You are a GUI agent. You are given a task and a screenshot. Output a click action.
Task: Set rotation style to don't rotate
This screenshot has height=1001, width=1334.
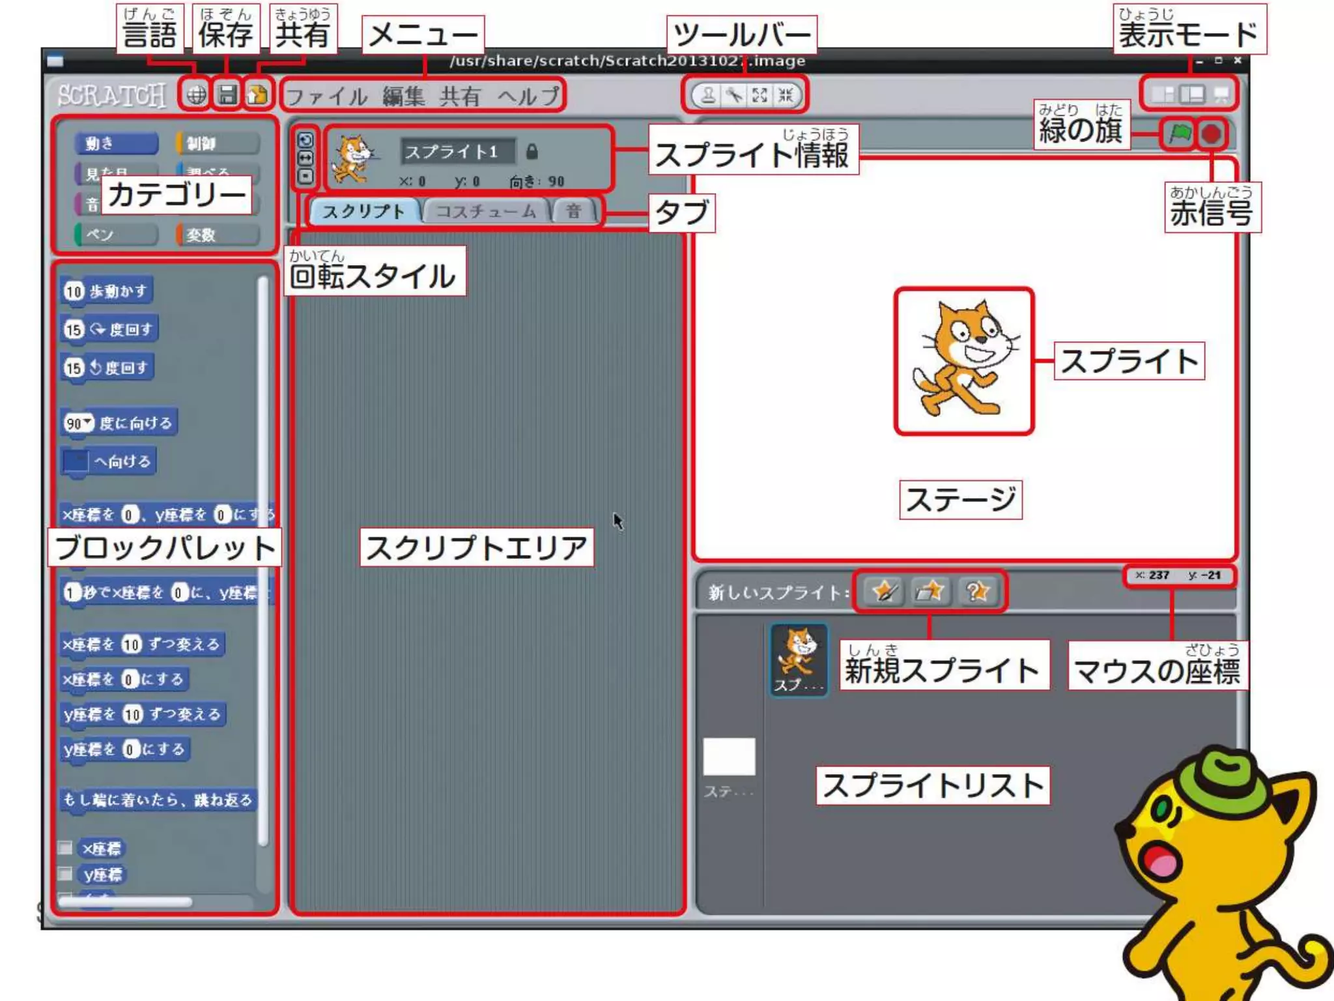click(305, 176)
